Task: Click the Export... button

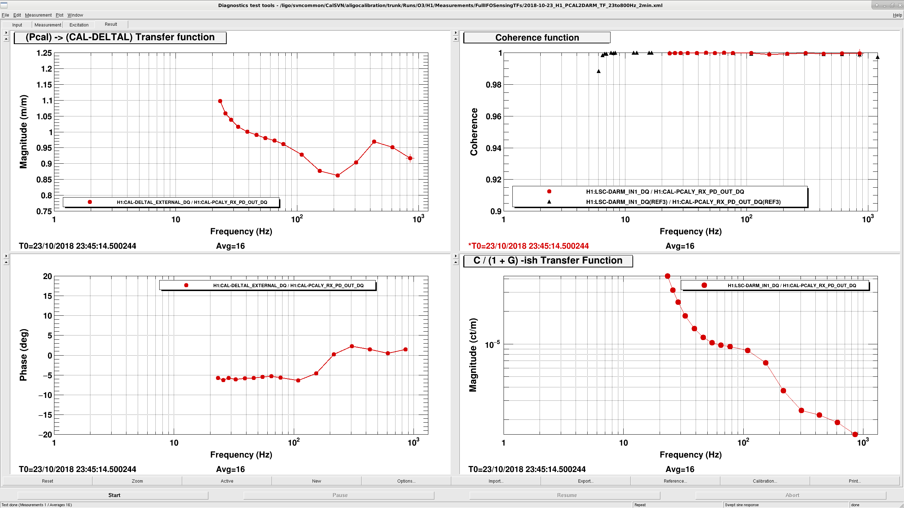Action: pyautogui.click(x=585, y=481)
